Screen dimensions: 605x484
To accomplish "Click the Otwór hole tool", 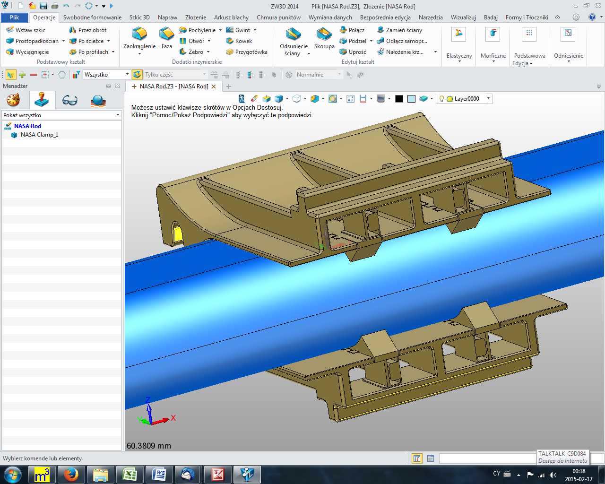I will click(191, 41).
